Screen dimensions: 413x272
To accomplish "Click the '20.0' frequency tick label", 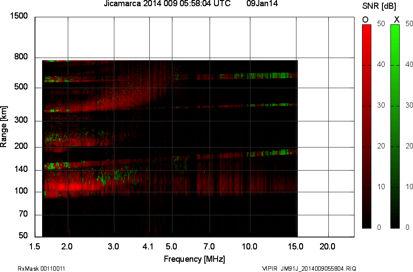I will 327,247.
